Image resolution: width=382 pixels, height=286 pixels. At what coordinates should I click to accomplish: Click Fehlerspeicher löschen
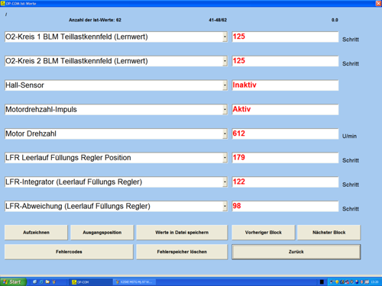tap(182, 252)
